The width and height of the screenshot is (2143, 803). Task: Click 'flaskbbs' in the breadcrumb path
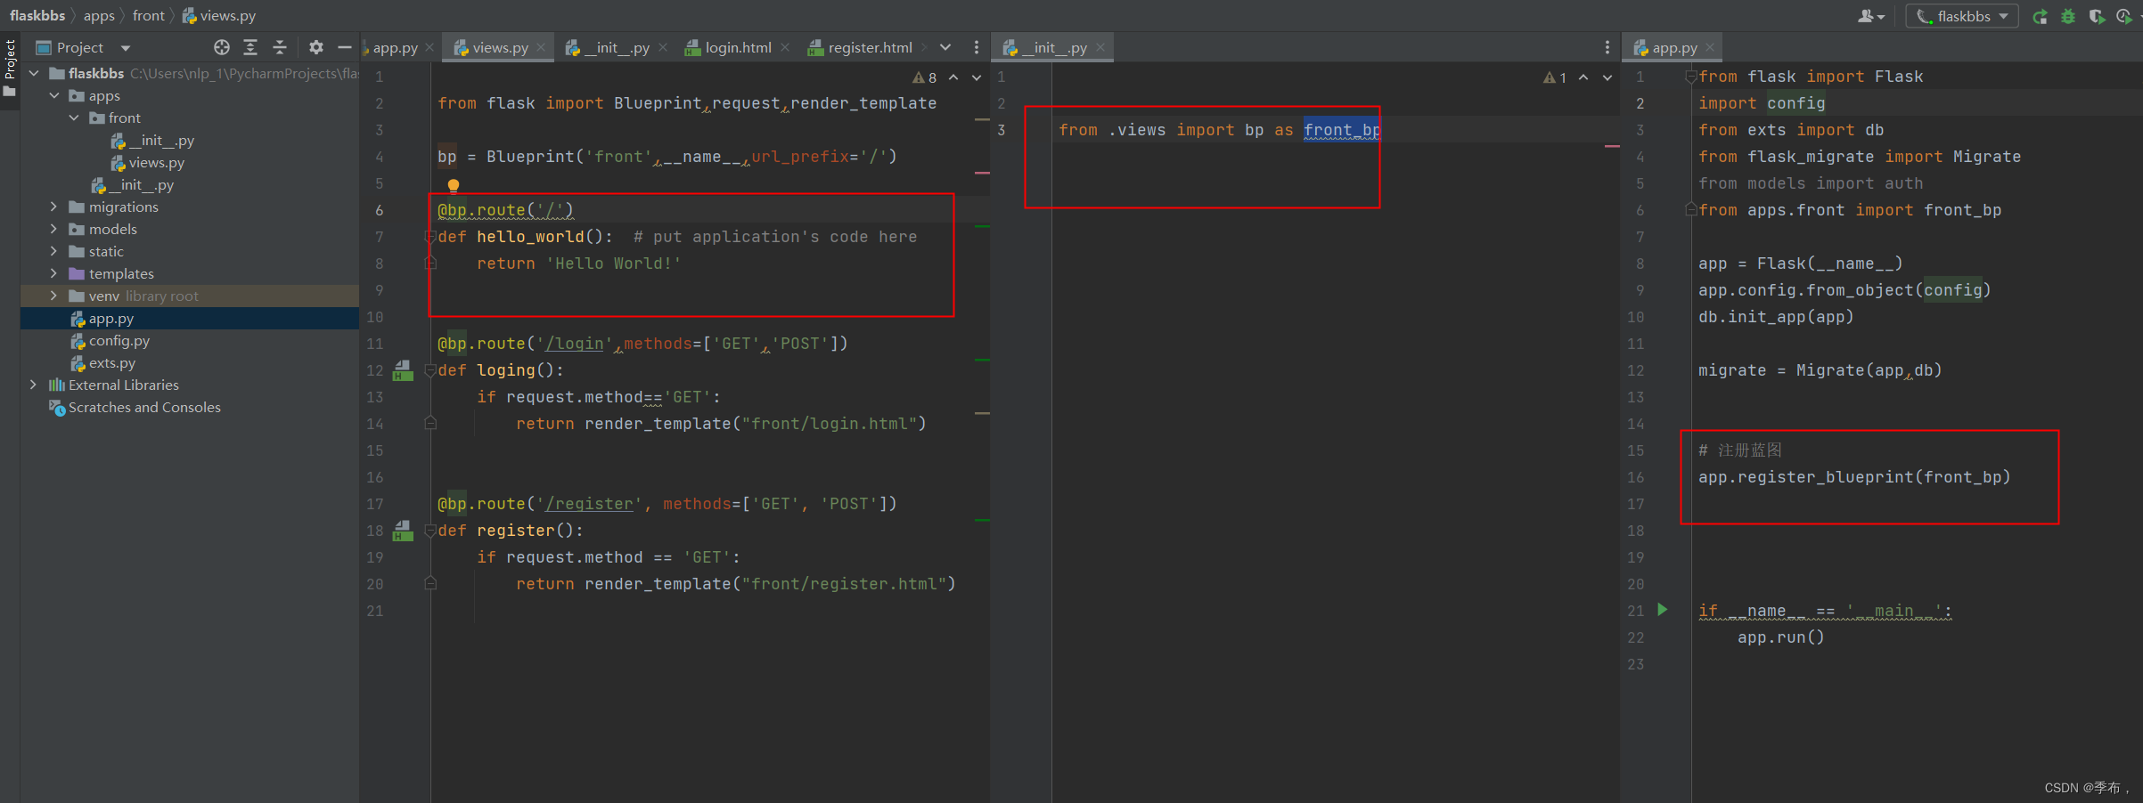tap(37, 16)
